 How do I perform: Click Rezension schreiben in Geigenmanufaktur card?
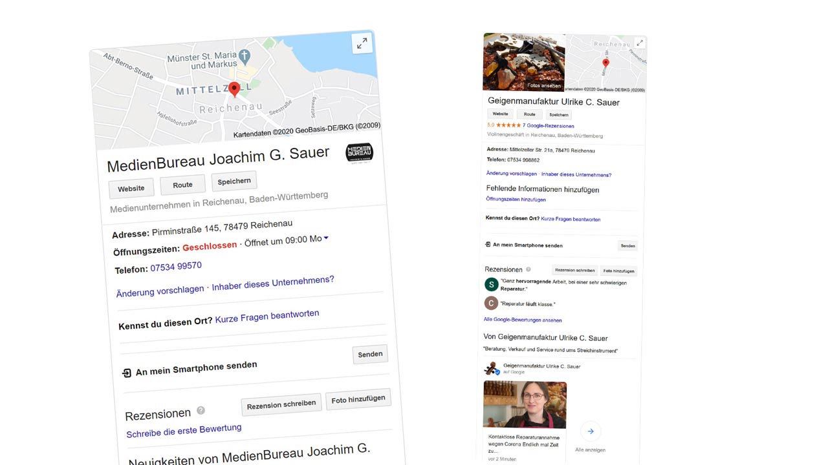(575, 270)
